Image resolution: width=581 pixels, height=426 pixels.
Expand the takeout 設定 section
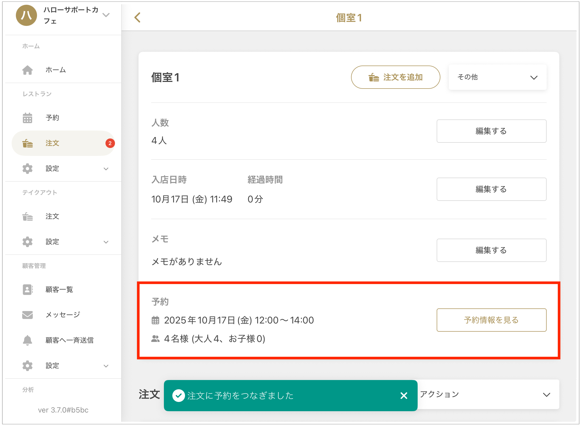click(106, 242)
